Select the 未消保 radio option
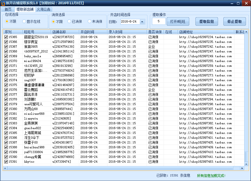The height and width of the screenshot is (181, 251). [x=89, y=21]
